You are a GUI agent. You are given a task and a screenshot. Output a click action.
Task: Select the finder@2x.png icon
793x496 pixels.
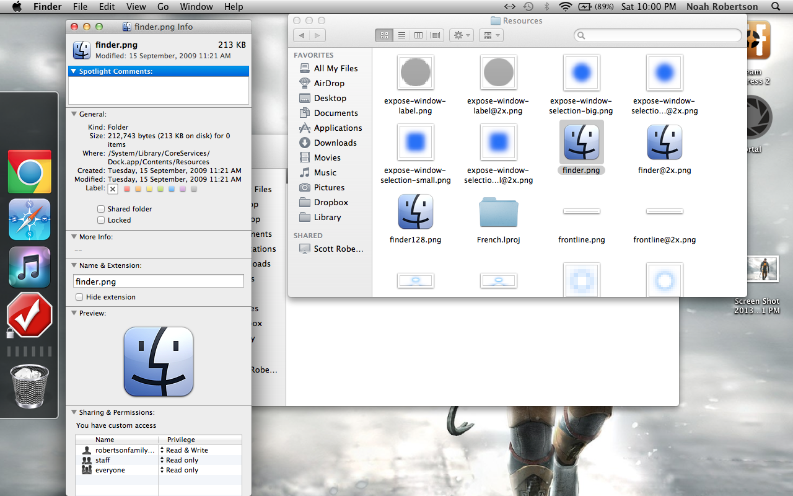tap(664, 142)
